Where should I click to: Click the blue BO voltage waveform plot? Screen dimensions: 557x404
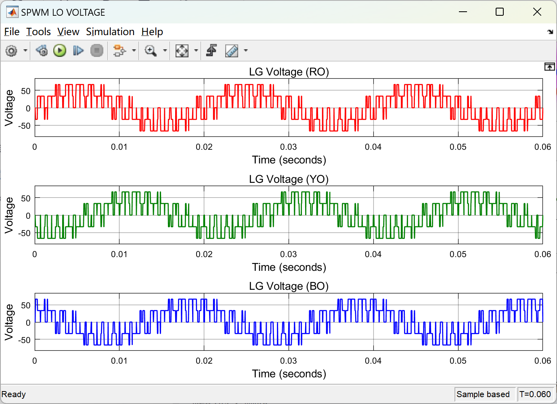(289, 322)
